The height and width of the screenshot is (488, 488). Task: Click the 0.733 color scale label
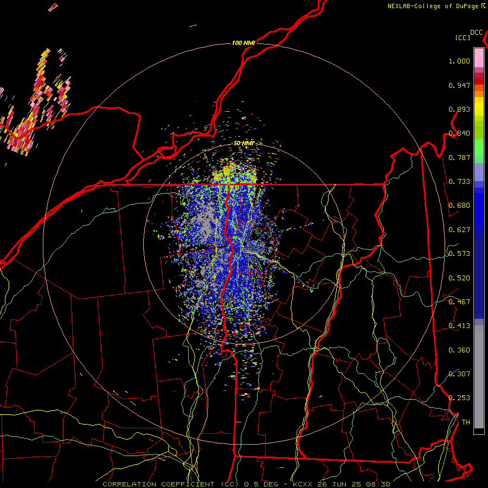(459, 182)
